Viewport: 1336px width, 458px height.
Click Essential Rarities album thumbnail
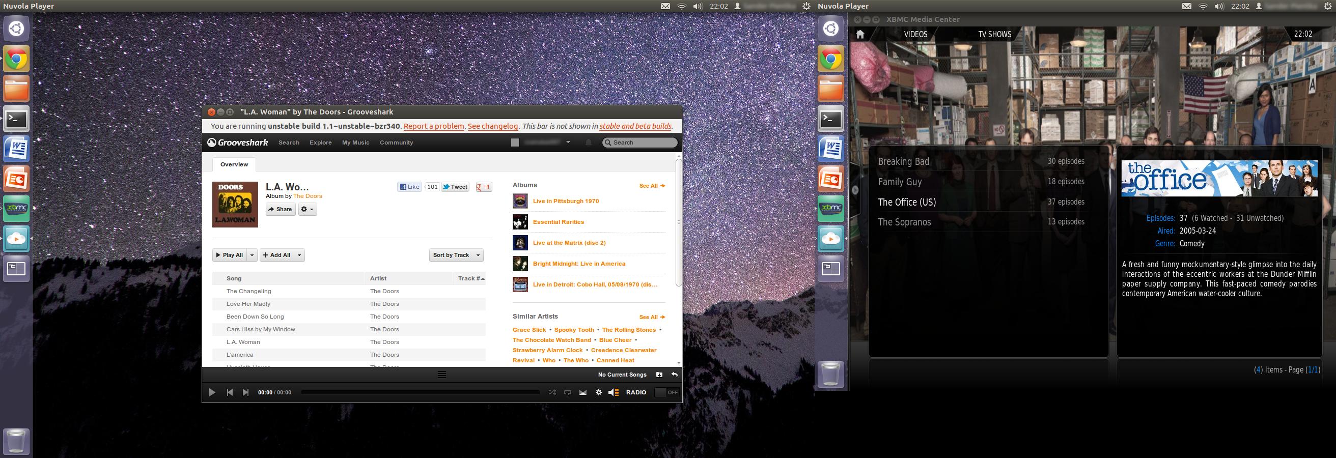(520, 222)
